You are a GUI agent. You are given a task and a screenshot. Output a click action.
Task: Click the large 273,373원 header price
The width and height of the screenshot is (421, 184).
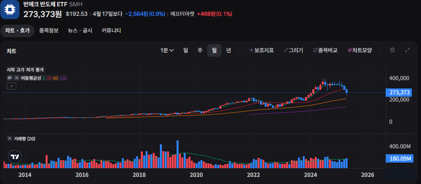tap(42, 14)
